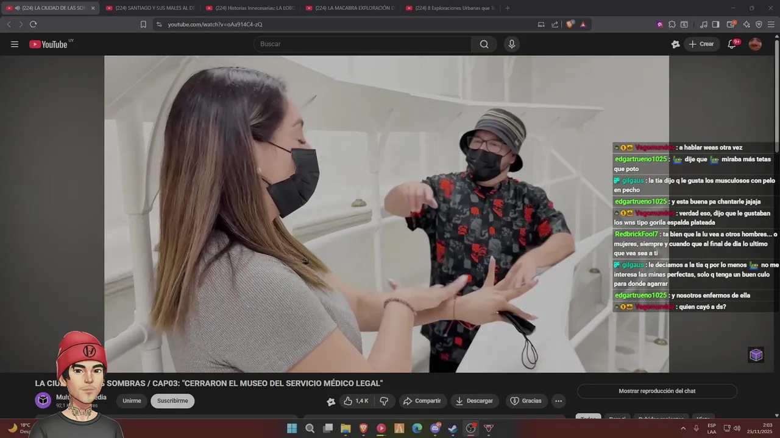Open the Windows Start menu
Screen dimensions: 780x438
292,428
